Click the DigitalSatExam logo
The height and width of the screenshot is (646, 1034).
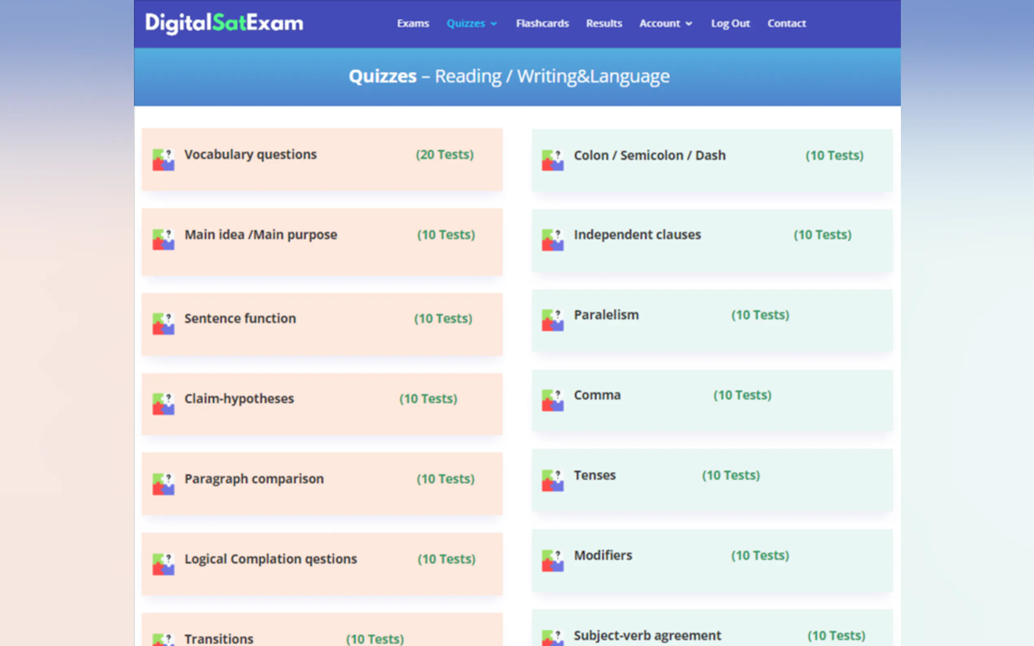[224, 23]
